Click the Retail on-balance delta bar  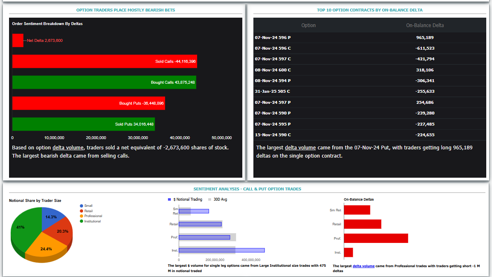(362, 224)
